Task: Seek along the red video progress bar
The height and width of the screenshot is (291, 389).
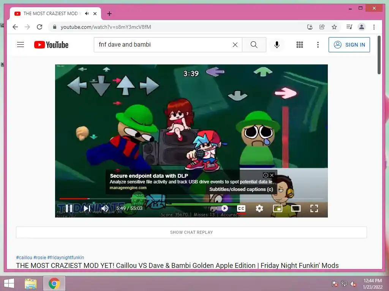Action: click(191, 199)
